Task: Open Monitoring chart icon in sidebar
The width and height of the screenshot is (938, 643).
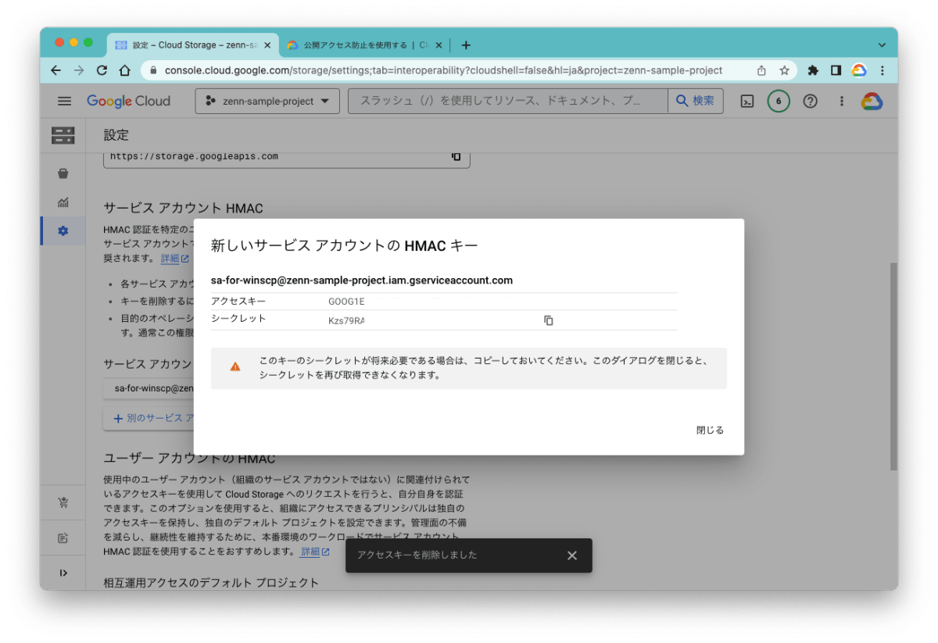Action: (x=63, y=202)
